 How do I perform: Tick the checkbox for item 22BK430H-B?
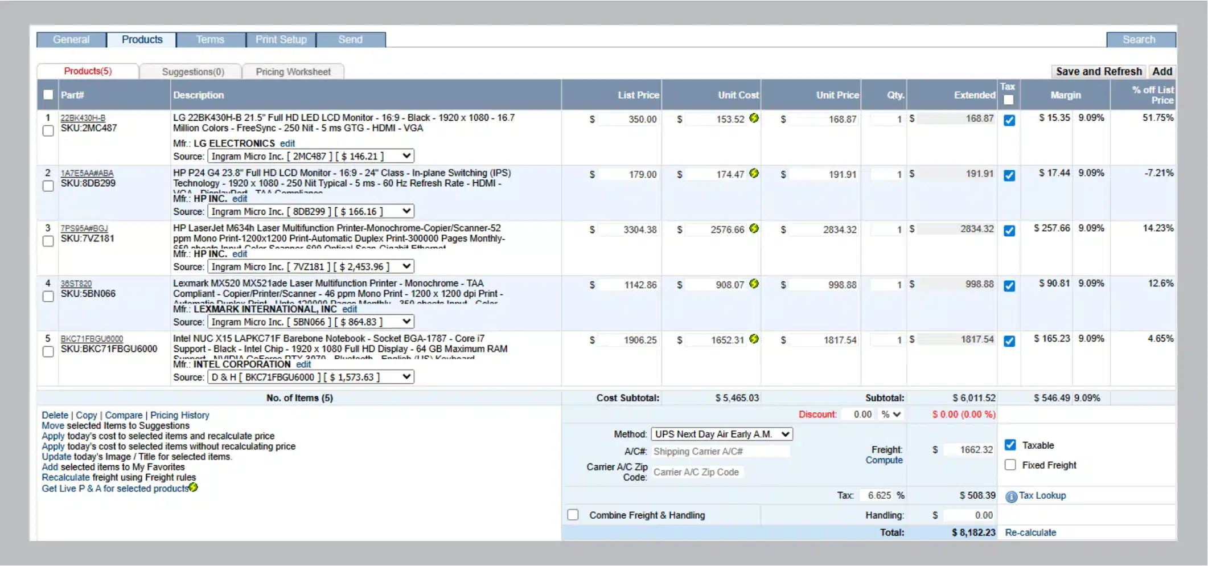pos(48,130)
